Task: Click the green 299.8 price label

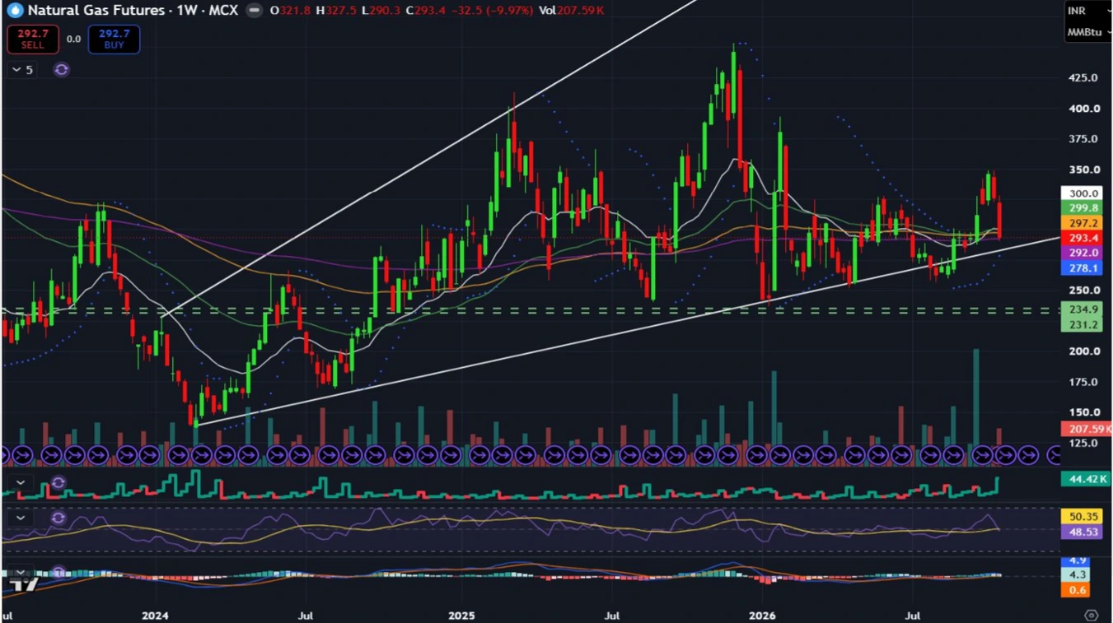Action: [x=1083, y=208]
